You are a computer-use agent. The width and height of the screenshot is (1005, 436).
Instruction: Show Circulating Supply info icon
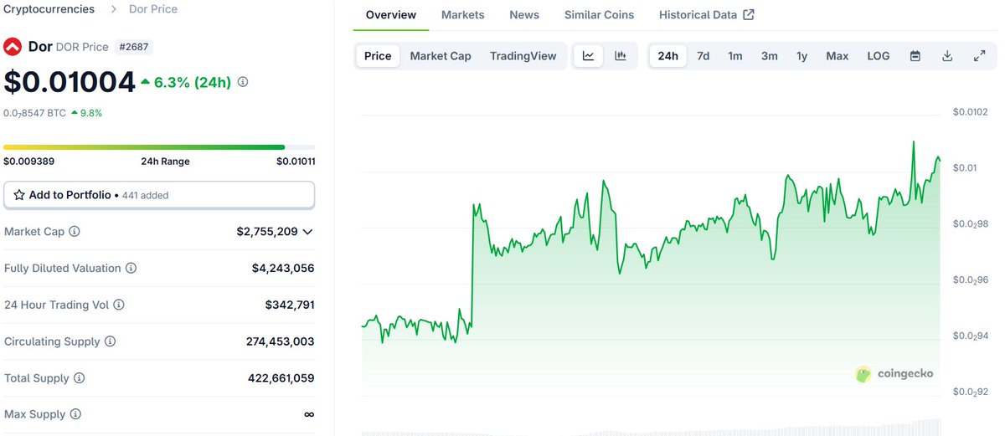point(110,341)
